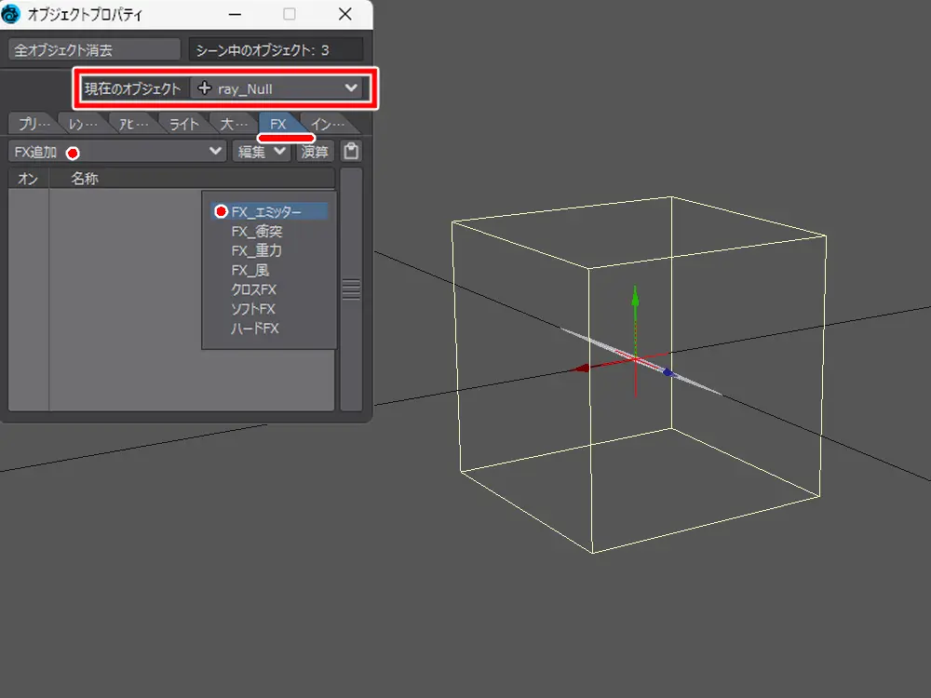Screen dimensions: 931x698
Task: Grab the green Y-axis arrow handle
Action: coord(635,298)
